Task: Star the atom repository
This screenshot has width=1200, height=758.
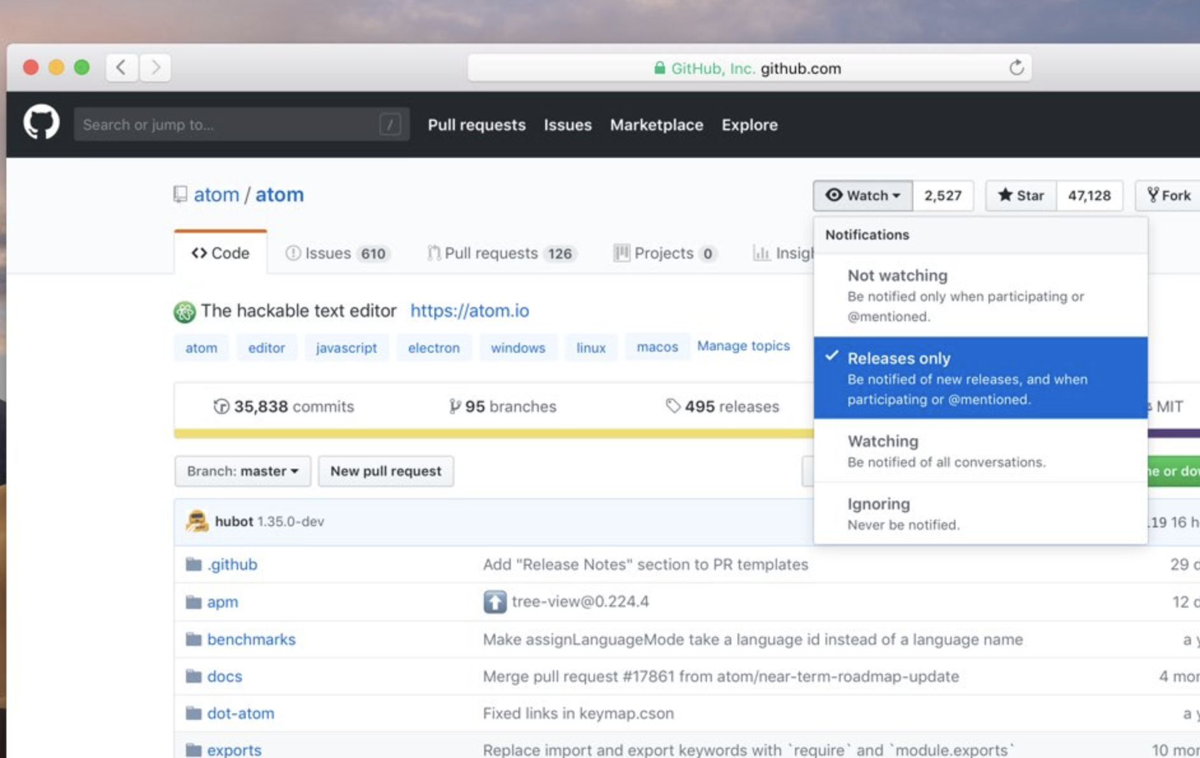Action: click(1021, 196)
